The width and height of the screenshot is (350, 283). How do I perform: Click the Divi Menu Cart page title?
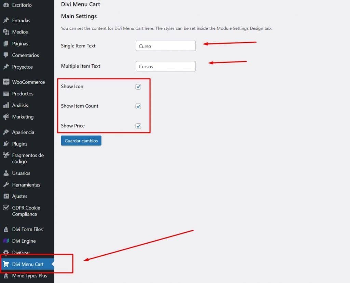click(80, 4)
